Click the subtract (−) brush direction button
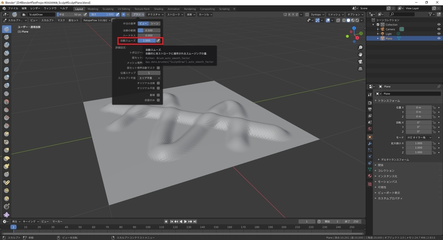 [x=128, y=14]
